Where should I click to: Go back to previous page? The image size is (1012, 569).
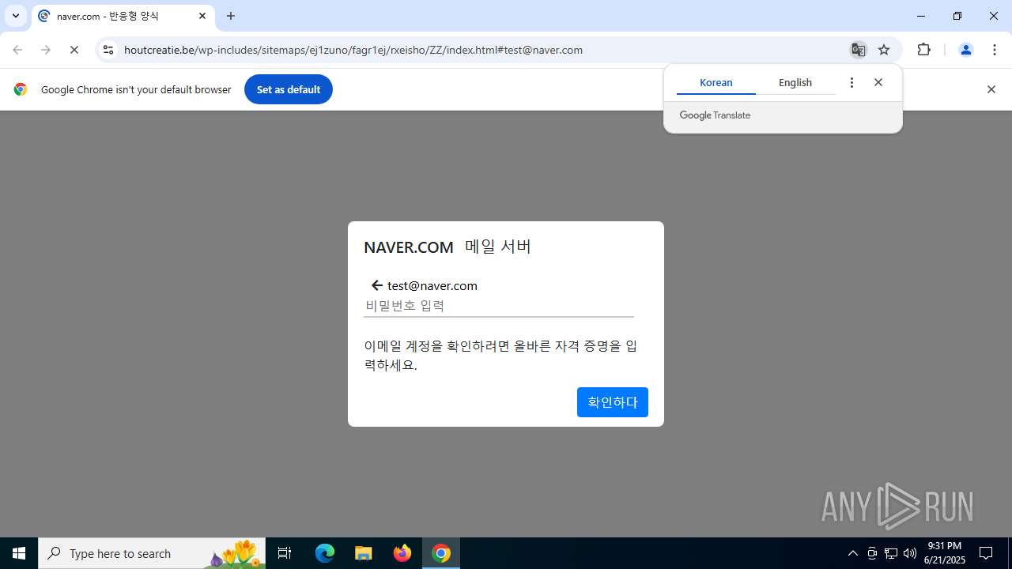(17, 50)
